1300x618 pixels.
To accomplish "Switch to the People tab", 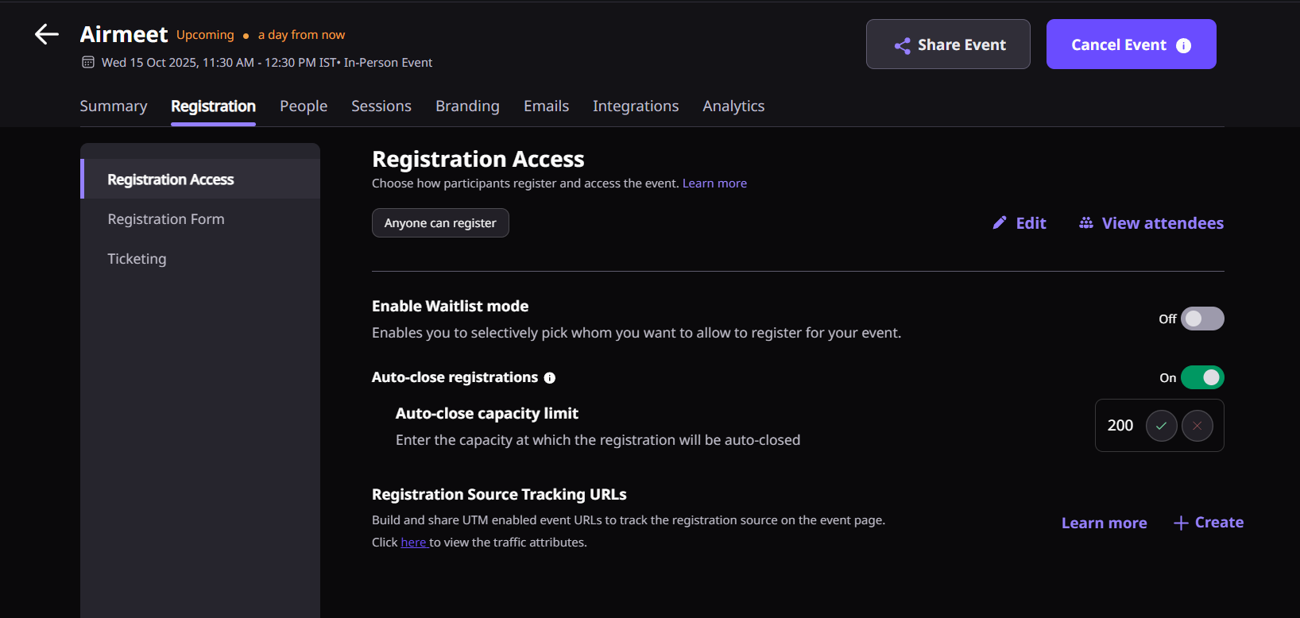I will click(304, 106).
